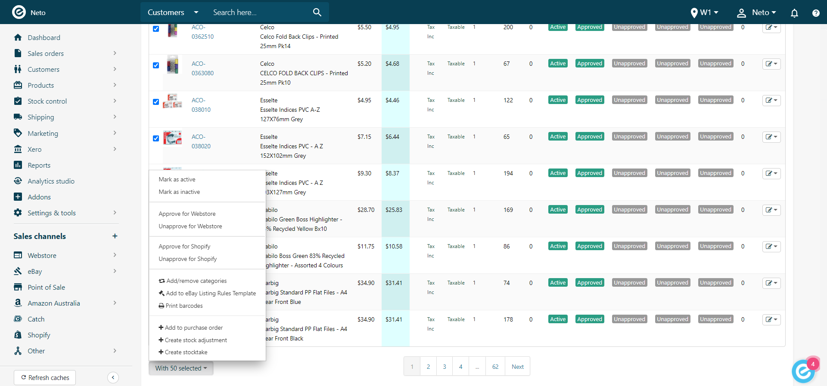Screen dimensions: 827x386
Task: Open edit menu for $25.83 row
Action: click(x=771, y=210)
